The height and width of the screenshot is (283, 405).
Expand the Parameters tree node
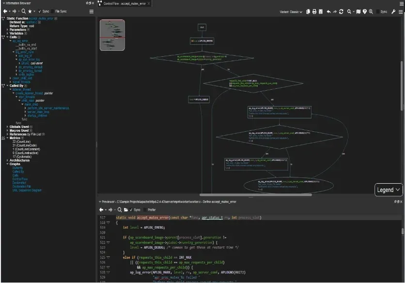[x=7, y=30]
